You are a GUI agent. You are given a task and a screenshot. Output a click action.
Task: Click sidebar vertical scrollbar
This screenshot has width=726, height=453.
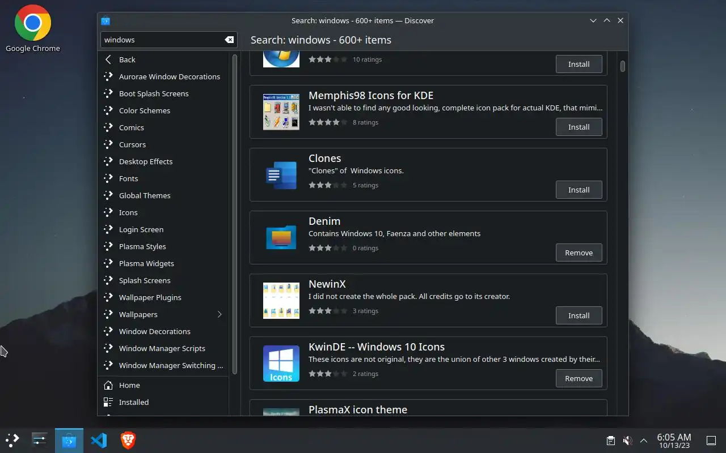[x=235, y=214]
